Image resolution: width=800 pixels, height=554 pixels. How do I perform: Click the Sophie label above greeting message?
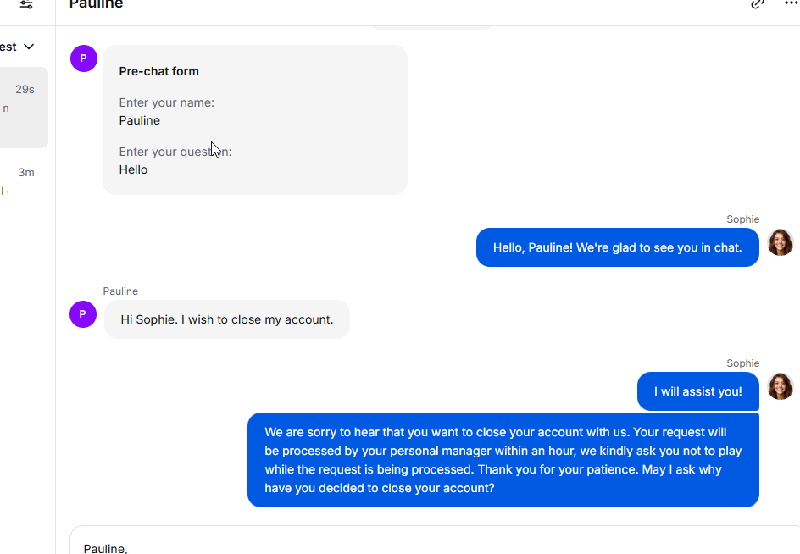[742, 219]
